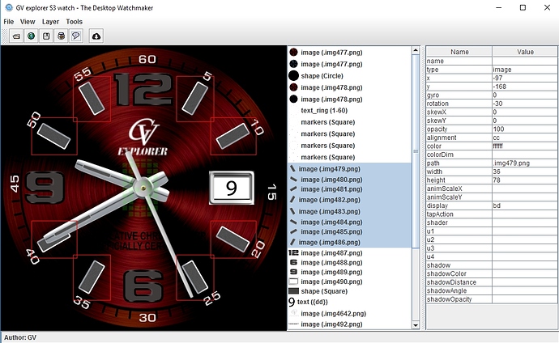Click the open folder toolbar icon
The height and width of the screenshot is (343, 559).
15,36
